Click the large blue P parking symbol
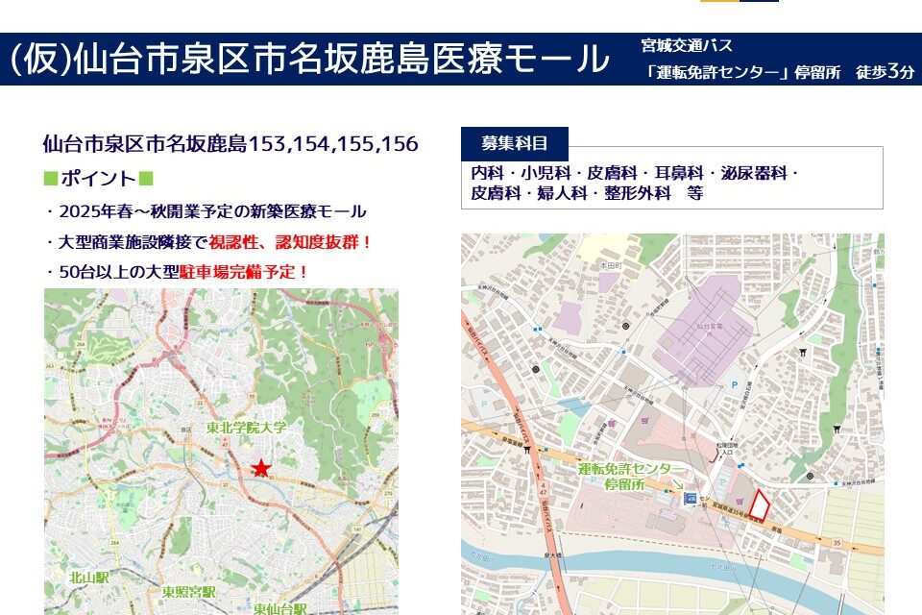 [x=736, y=384]
